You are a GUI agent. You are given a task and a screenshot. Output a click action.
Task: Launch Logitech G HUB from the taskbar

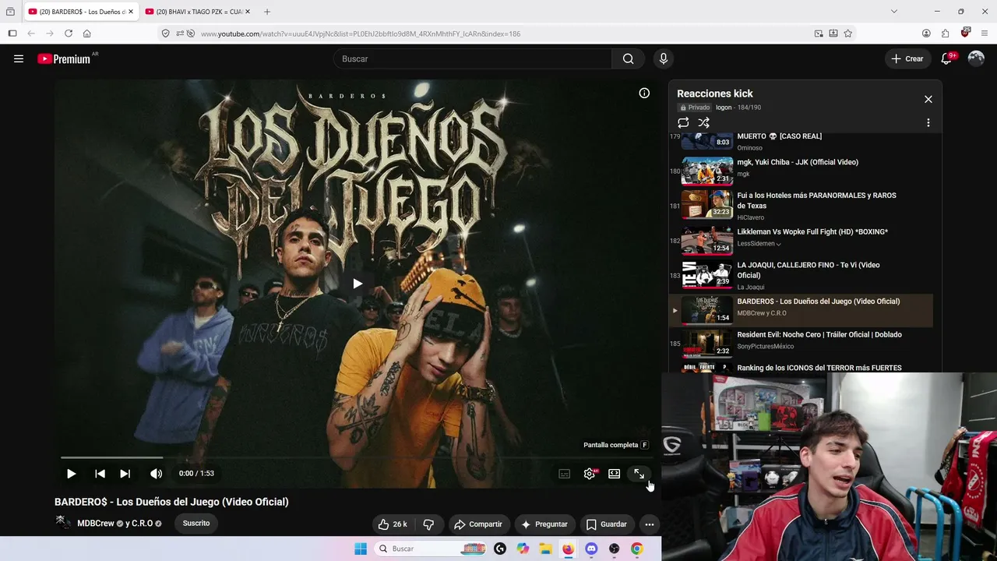500,549
